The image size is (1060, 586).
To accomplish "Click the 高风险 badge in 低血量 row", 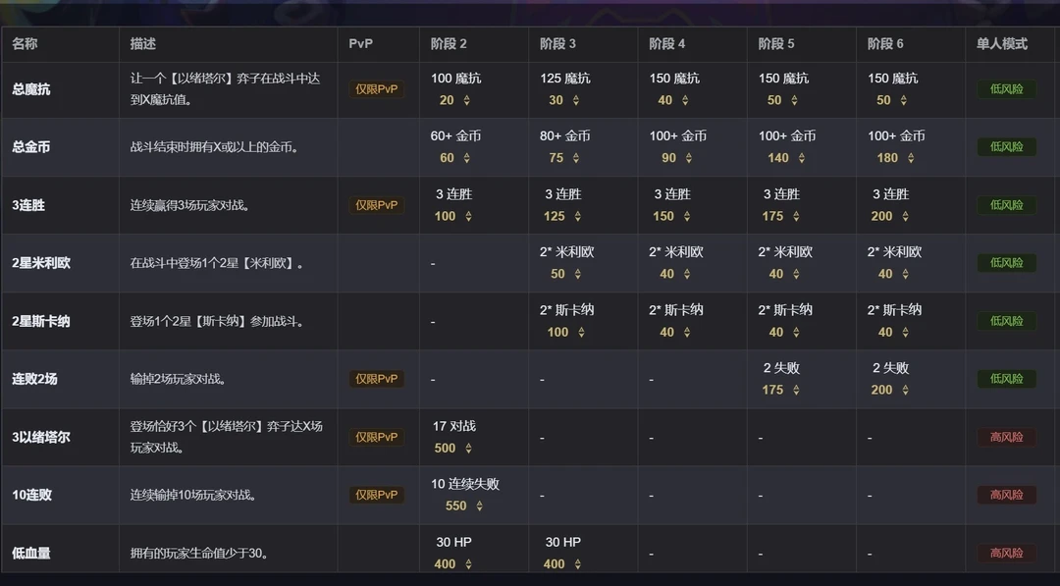I will [x=1006, y=554].
